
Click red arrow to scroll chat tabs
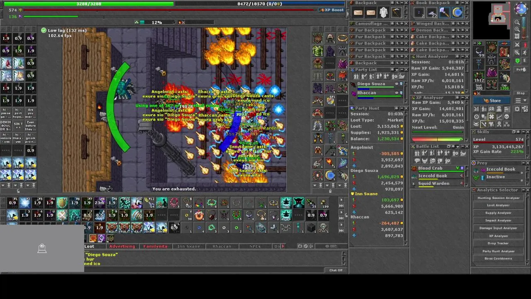coord(283,246)
